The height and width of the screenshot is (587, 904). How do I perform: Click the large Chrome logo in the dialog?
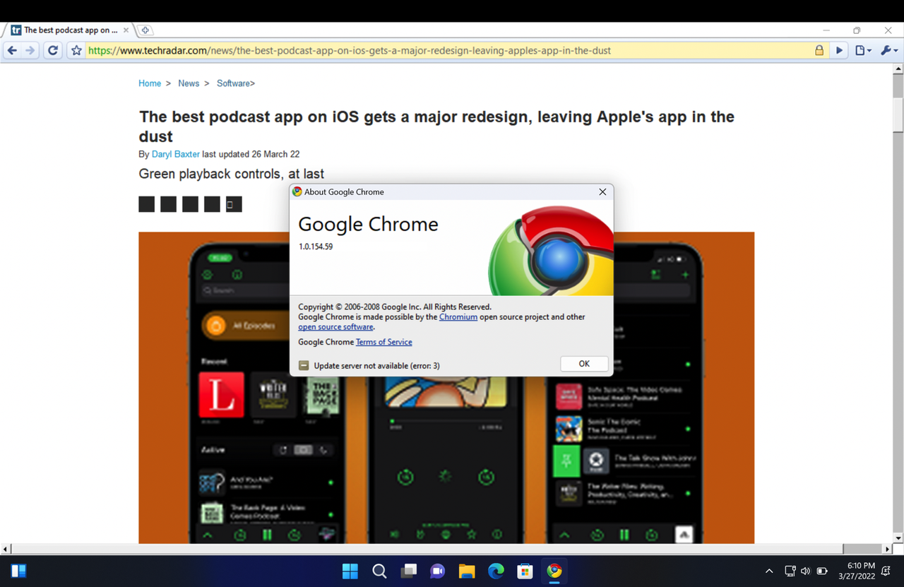point(551,251)
